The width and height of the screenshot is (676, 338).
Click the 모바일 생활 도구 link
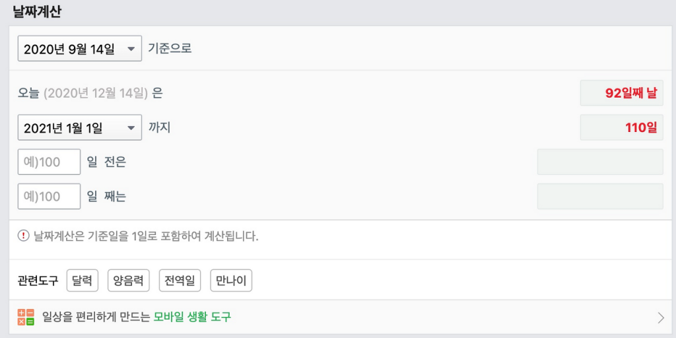(x=192, y=318)
